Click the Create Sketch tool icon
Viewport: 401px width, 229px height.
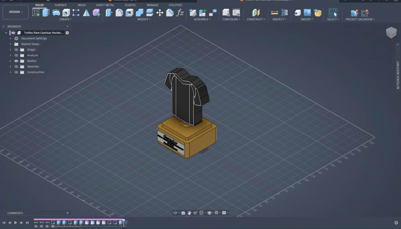pyautogui.click(x=36, y=13)
